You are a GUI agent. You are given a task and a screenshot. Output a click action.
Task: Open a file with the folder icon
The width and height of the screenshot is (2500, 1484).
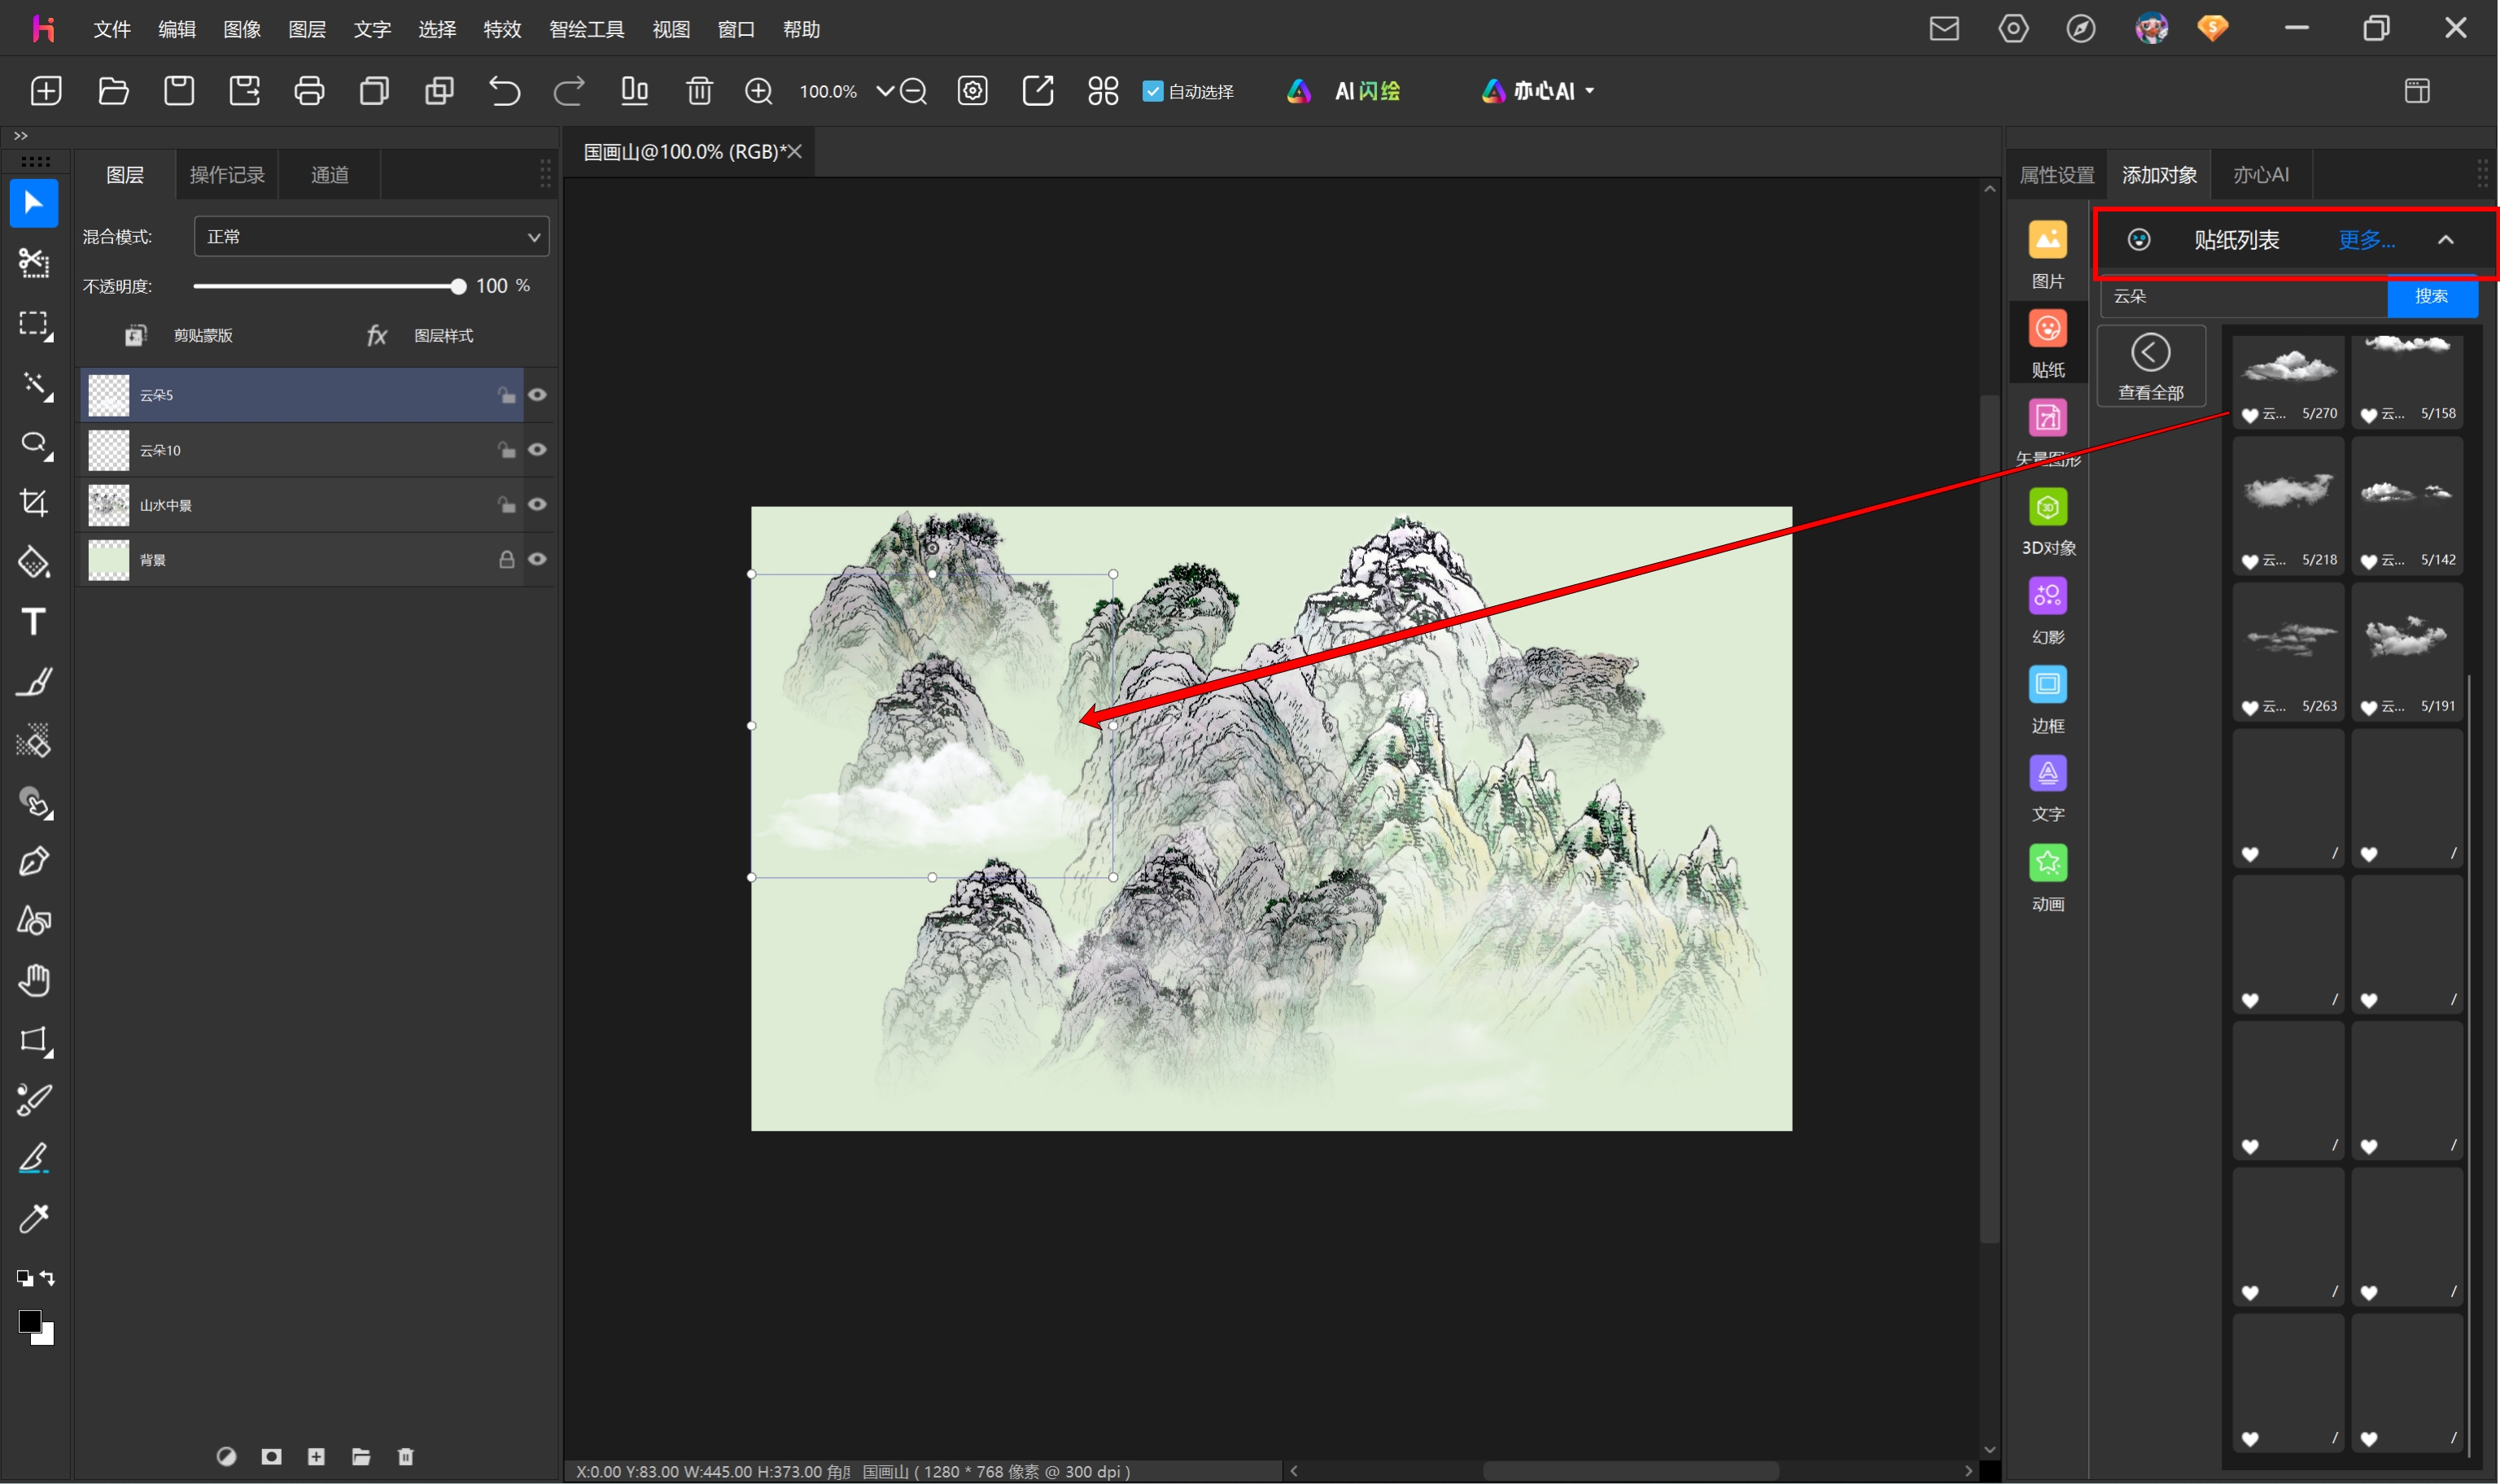click(x=113, y=91)
